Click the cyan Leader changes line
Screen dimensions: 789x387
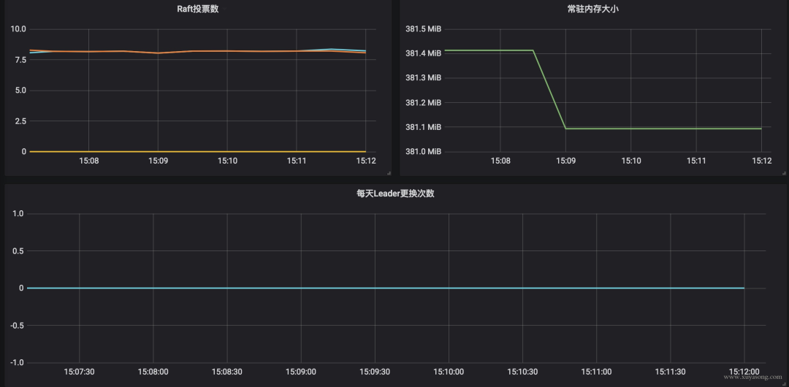coord(386,288)
